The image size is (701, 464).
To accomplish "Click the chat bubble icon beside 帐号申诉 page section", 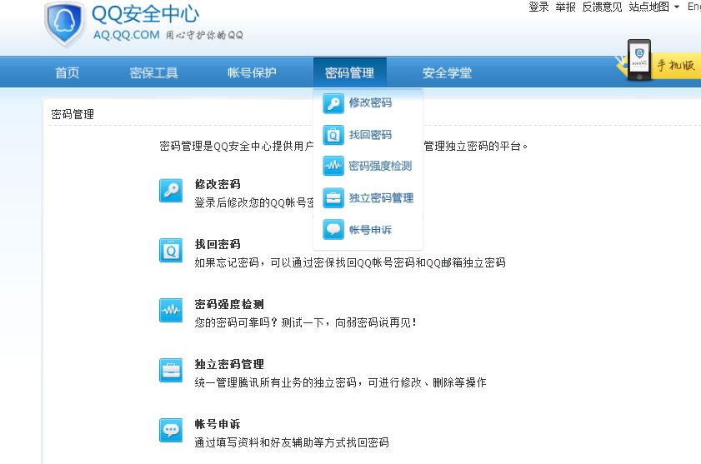I will point(171,430).
